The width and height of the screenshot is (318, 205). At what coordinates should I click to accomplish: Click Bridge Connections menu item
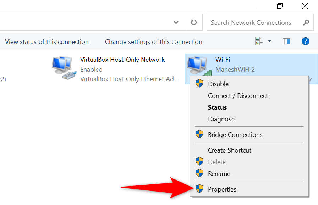235,135
